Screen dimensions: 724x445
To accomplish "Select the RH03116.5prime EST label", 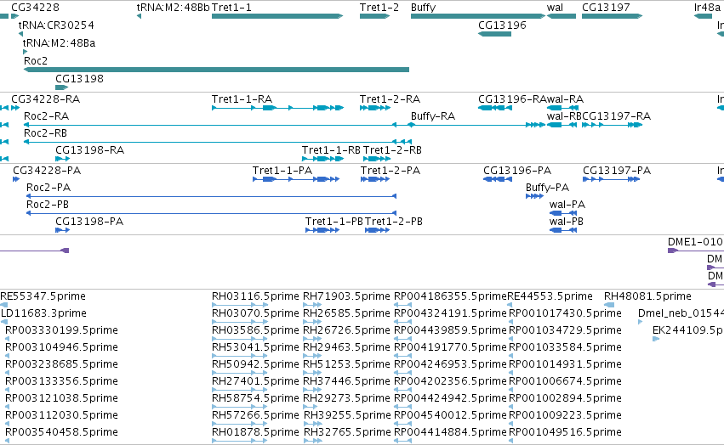I will pos(255,296).
